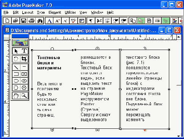Click the Open file toolbar icon
The image size is (184, 139).
[16, 20]
